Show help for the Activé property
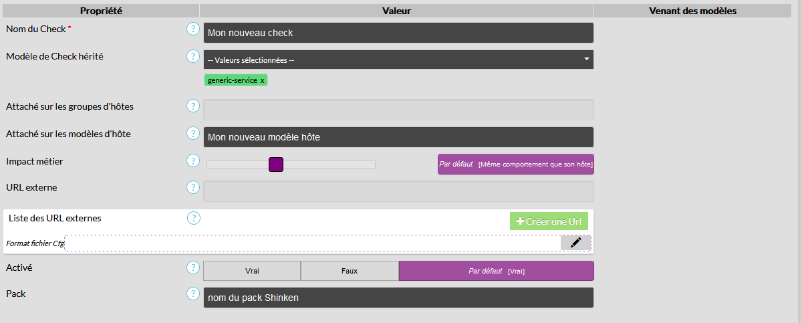The width and height of the screenshot is (802, 323). pyautogui.click(x=193, y=267)
